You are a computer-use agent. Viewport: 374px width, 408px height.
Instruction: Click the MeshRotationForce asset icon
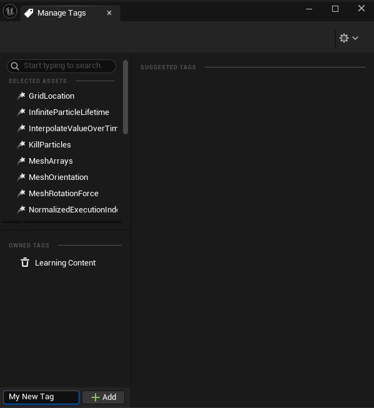click(x=21, y=194)
